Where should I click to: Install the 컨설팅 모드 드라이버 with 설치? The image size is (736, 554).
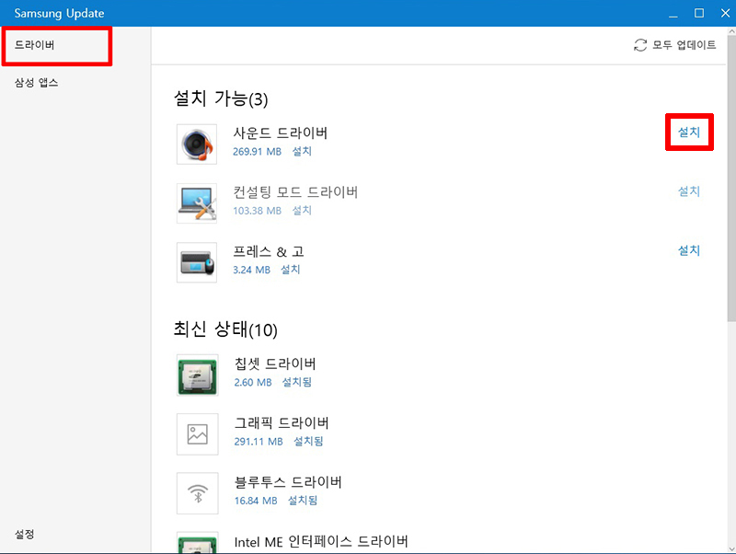[x=689, y=191]
